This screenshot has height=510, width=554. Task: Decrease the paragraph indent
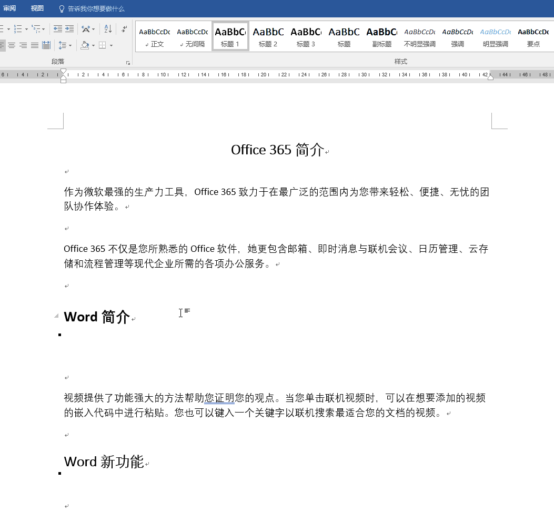tap(57, 28)
